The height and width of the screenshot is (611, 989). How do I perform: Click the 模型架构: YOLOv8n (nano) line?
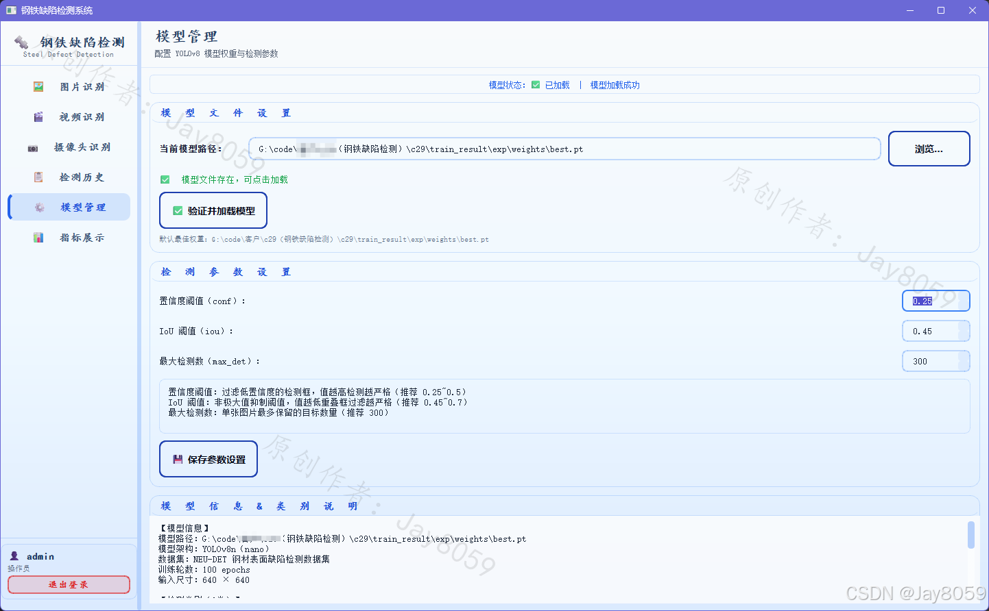point(214,549)
